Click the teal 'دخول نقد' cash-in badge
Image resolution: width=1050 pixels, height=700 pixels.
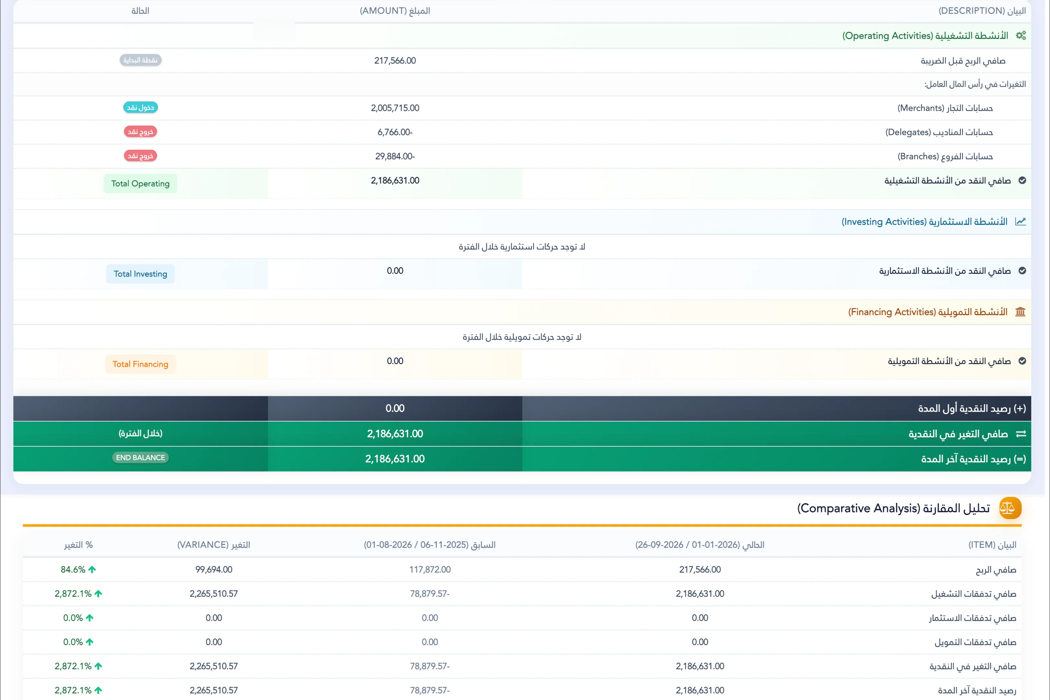point(140,108)
